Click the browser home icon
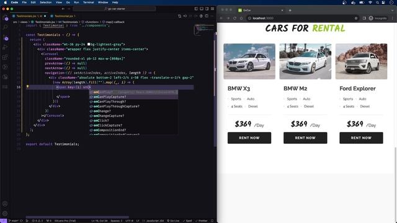Viewport: 397px width, 223px height. [241, 18]
